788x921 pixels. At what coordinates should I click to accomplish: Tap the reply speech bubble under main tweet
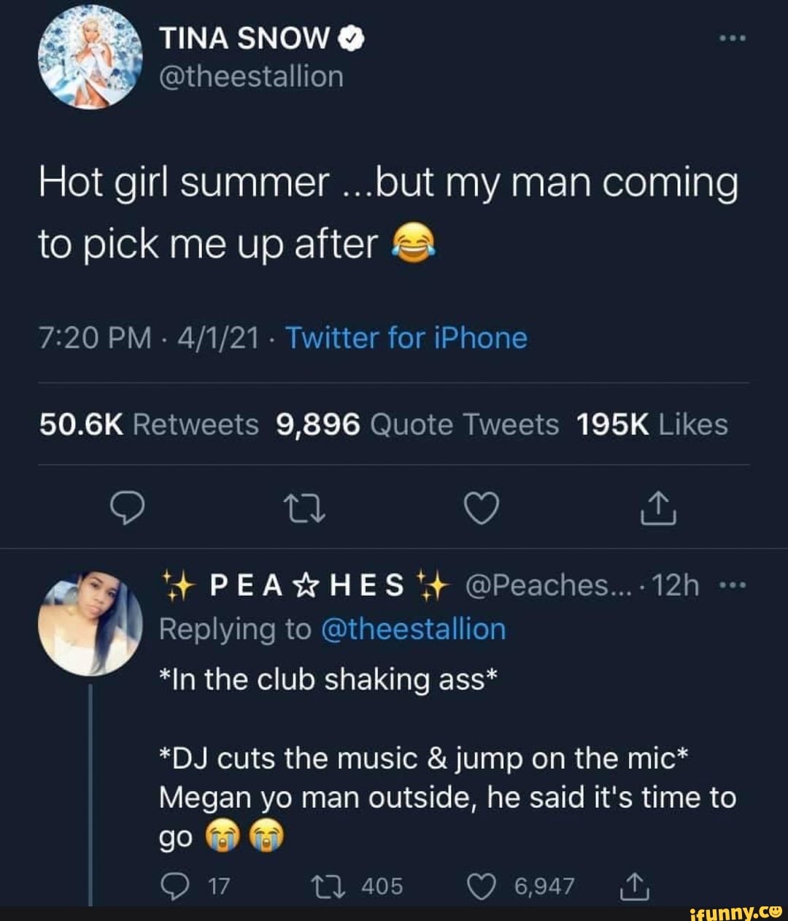pyautogui.click(x=126, y=508)
